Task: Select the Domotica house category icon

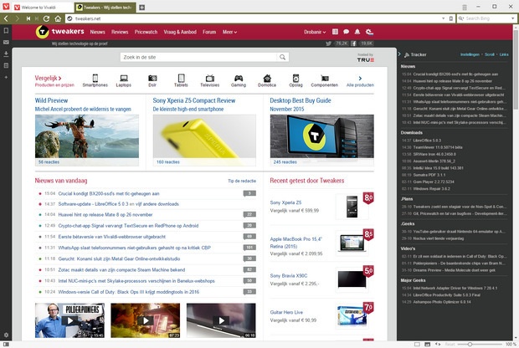Action: (267, 78)
